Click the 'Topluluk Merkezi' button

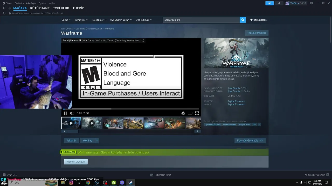coord(257,33)
